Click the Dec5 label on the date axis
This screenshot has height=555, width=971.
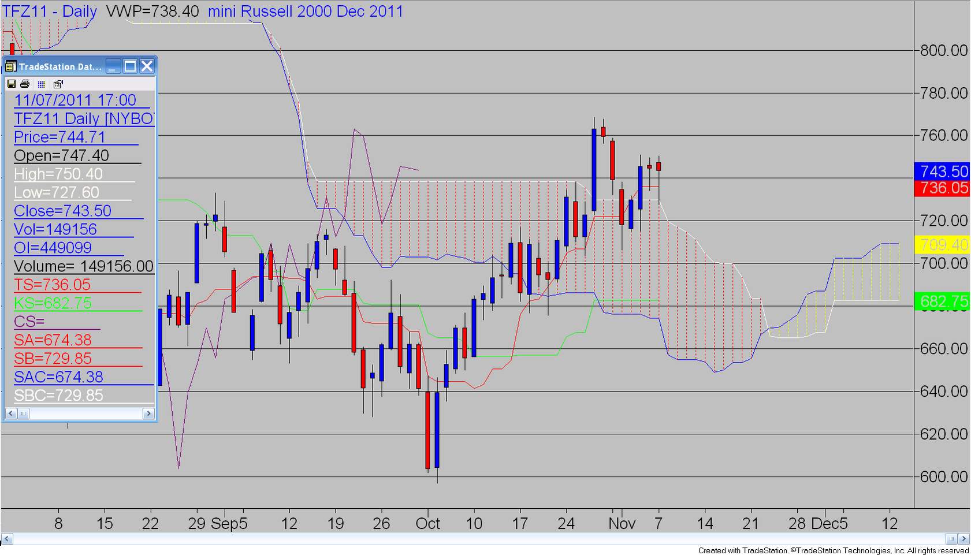pyautogui.click(x=830, y=524)
